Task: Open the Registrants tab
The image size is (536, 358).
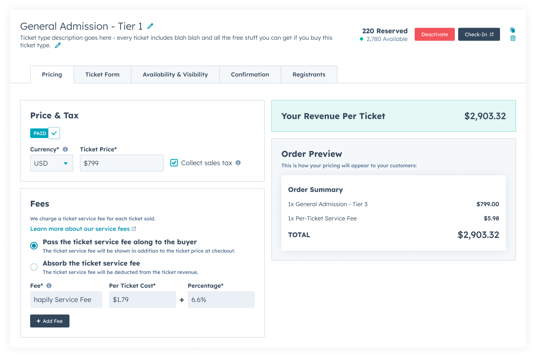Action: (309, 74)
